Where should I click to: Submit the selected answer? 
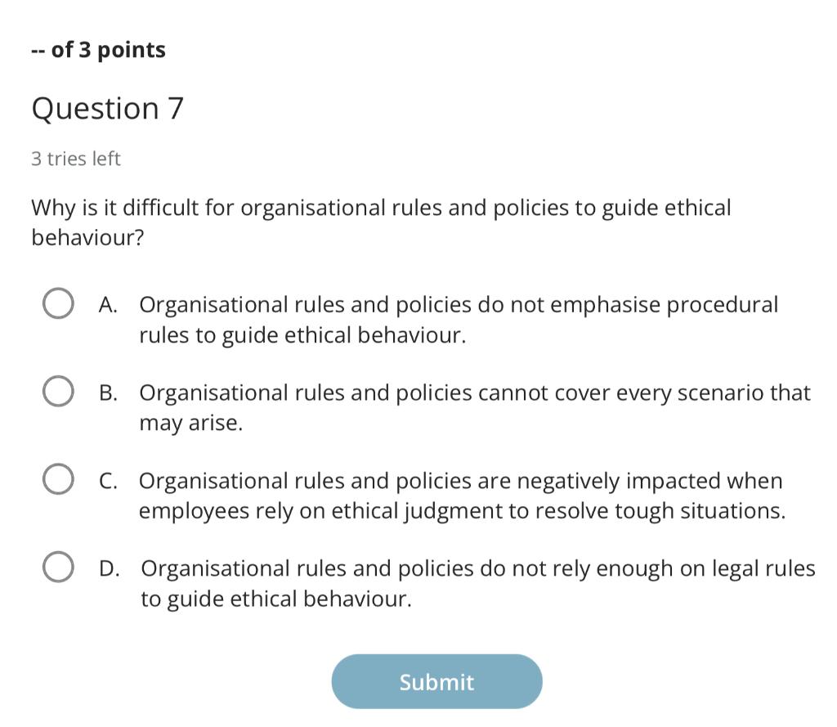[x=436, y=681]
